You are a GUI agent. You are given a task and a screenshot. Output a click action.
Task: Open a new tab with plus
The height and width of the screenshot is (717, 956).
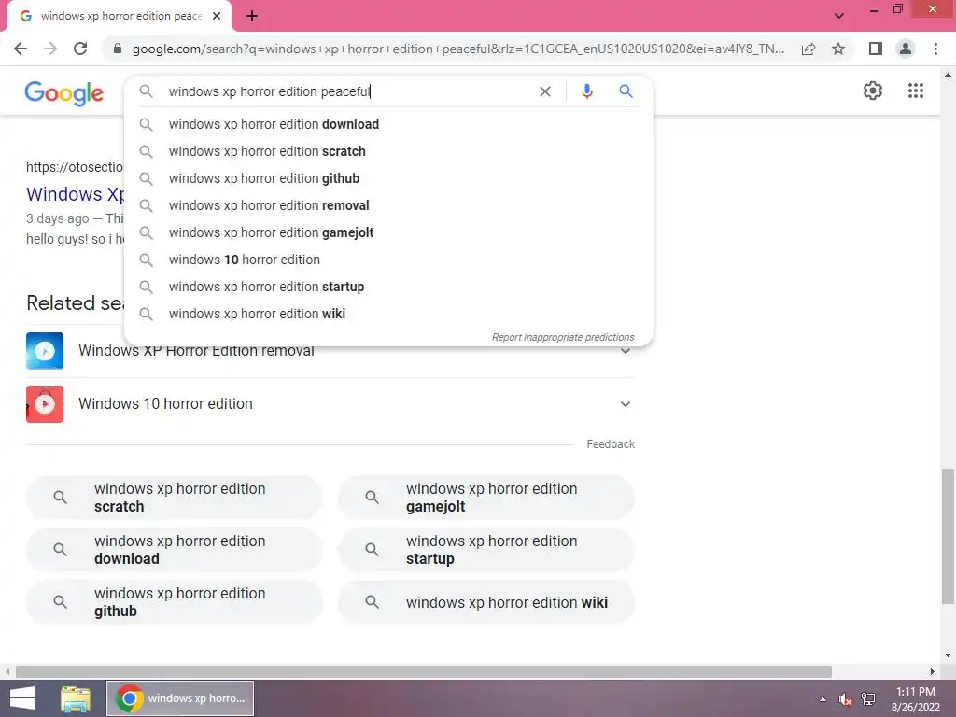coord(252,17)
